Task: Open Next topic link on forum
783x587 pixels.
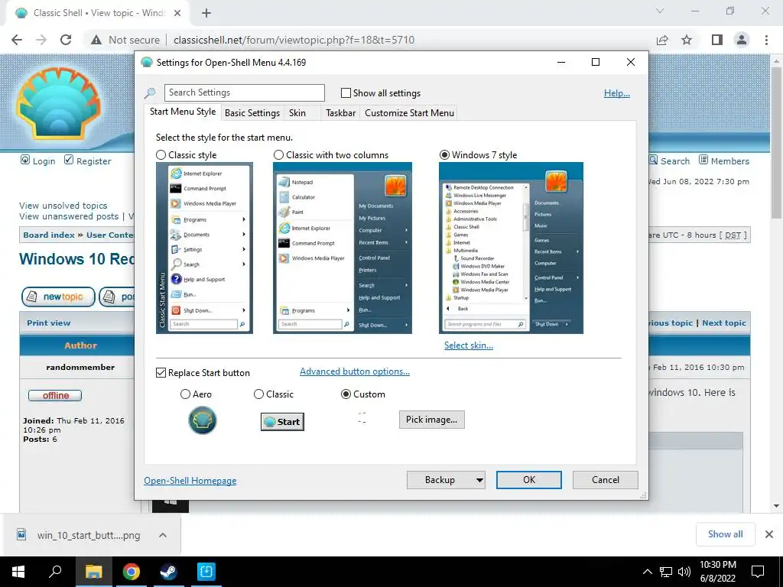Action: [723, 323]
